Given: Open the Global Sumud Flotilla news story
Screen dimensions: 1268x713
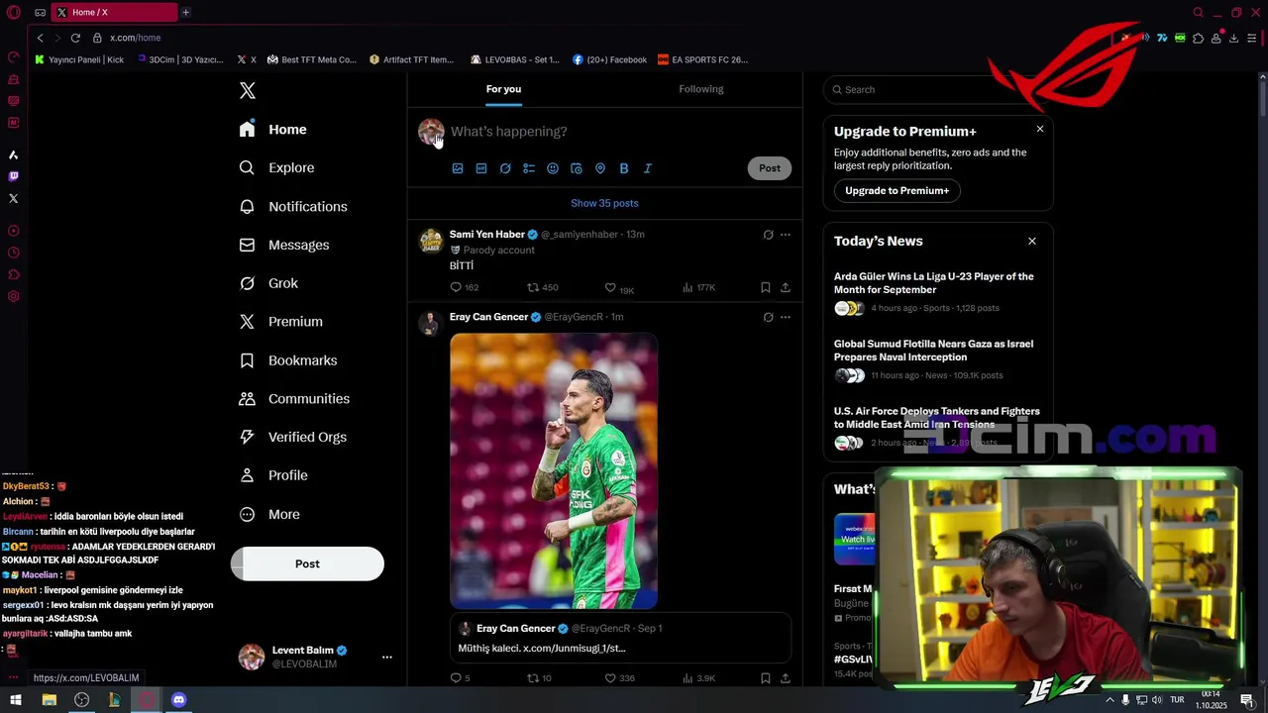Looking at the screenshot, I should pyautogui.click(x=934, y=351).
